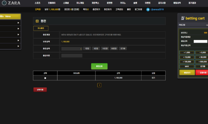
Task: Tick the checkbox in the 1,100,000 row
Action: click(x=45, y=78)
